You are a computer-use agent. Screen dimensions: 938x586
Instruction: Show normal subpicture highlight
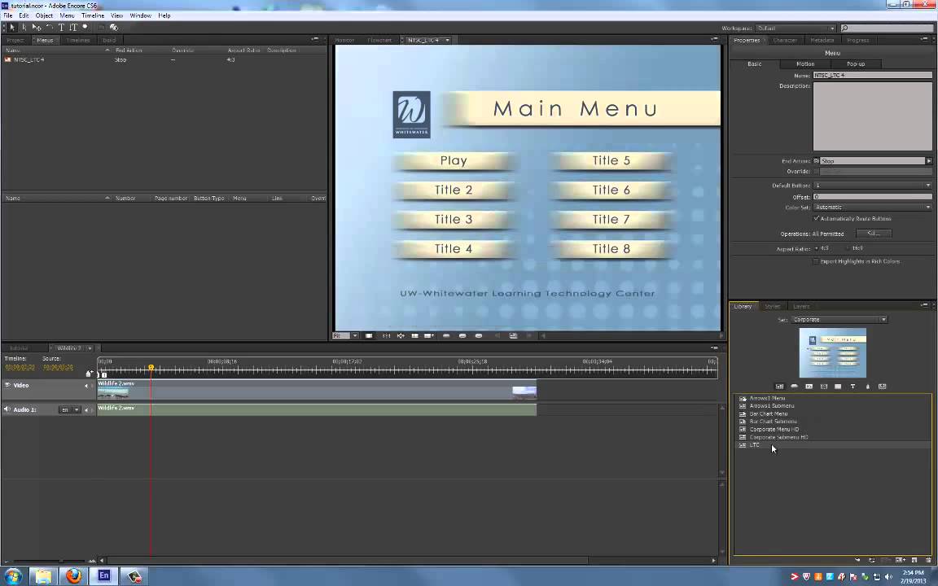(x=445, y=336)
